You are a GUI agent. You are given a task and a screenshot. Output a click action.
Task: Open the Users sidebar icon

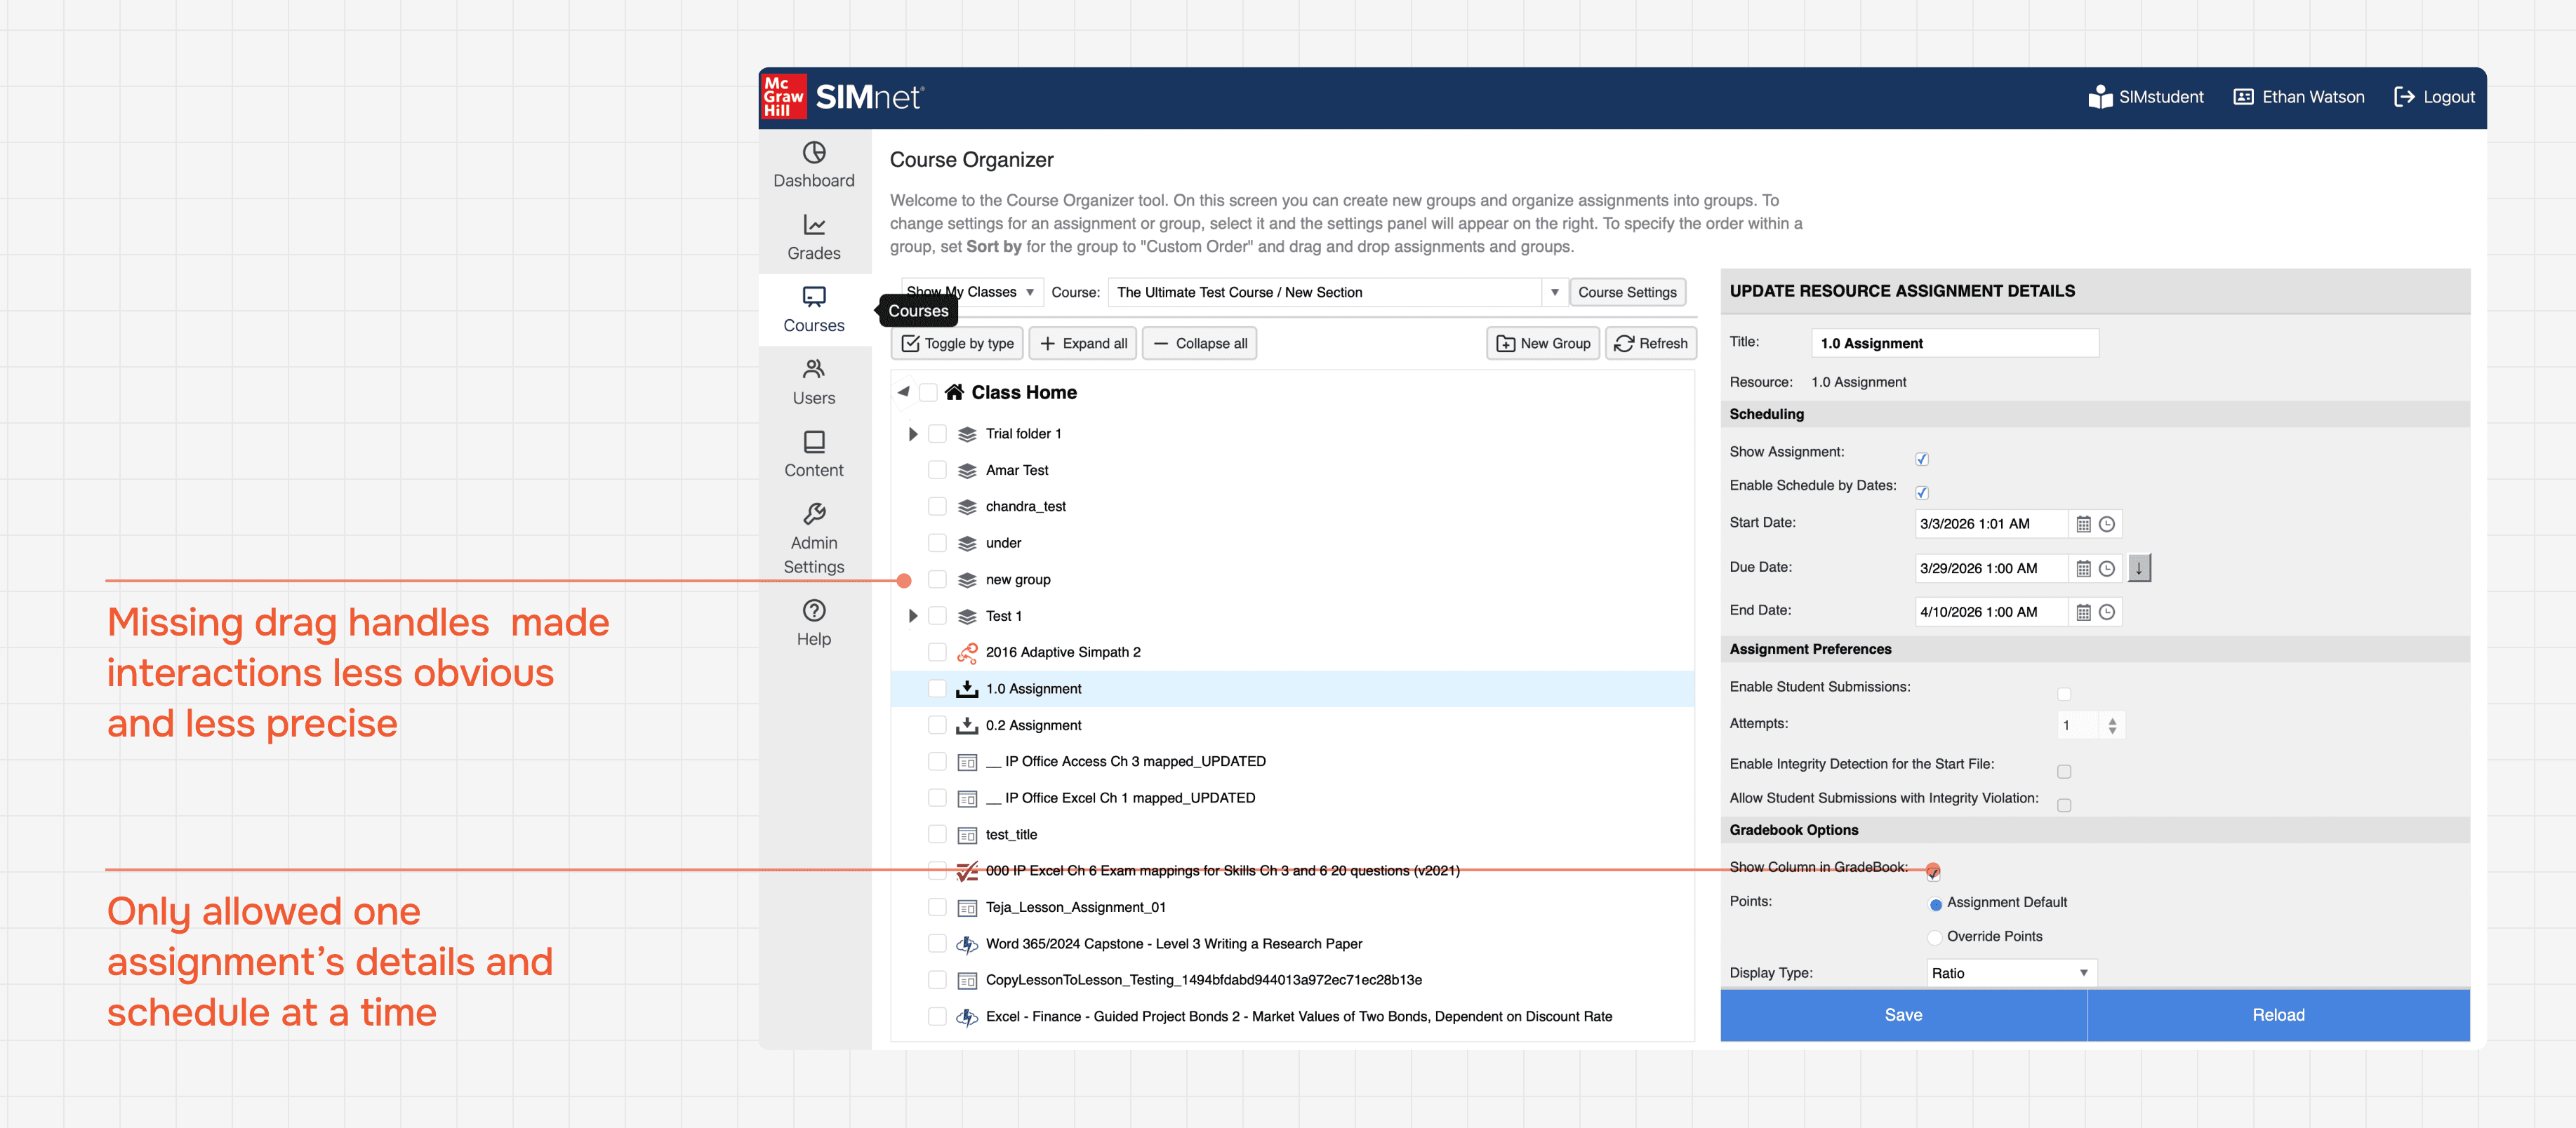click(813, 370)
